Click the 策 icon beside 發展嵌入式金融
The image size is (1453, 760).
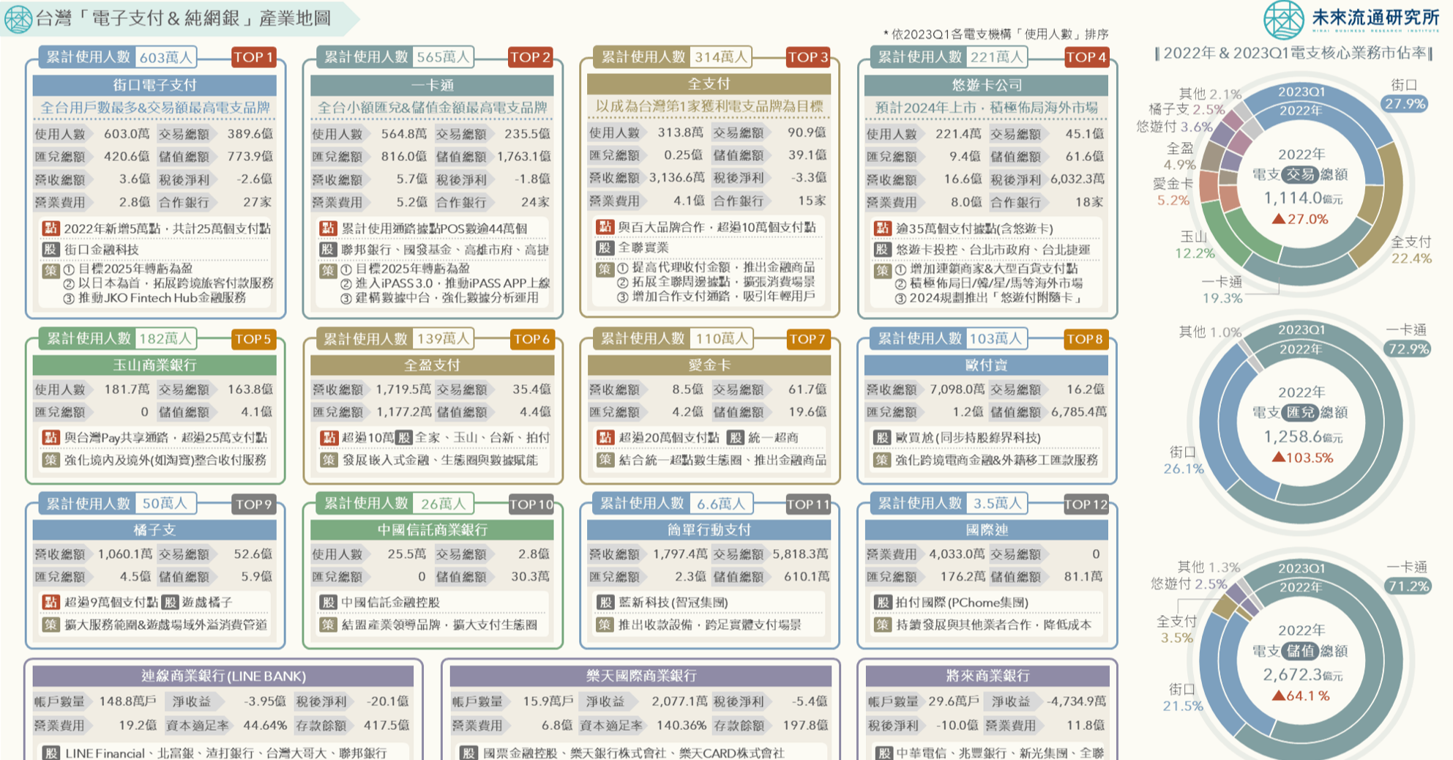click(328, 460)
